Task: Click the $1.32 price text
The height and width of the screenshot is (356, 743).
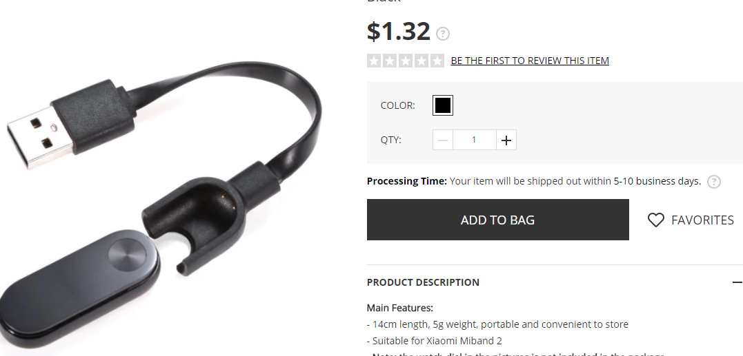Action: (399, 31)
